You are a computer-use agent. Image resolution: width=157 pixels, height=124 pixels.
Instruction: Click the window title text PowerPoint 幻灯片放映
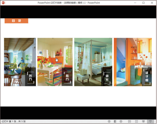pos(50,3)
